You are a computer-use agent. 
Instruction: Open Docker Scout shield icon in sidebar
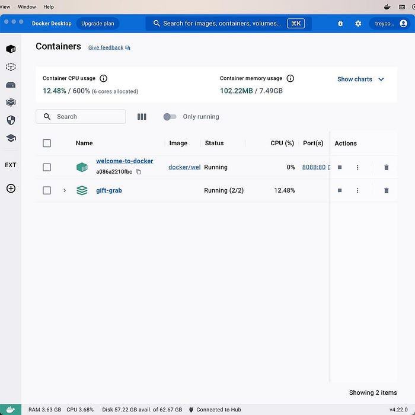(x=11, y=120)
